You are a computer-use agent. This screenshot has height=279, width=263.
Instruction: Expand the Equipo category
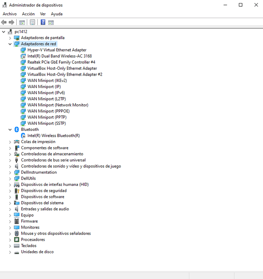pyautogui.click(x=10, y=215)
